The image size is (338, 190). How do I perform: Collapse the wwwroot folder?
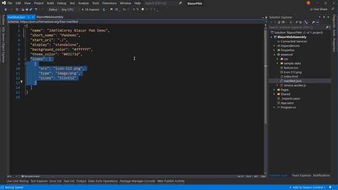pos(275,55)
